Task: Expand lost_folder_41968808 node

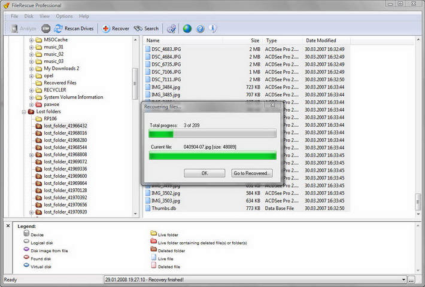Action: [32, 155]
